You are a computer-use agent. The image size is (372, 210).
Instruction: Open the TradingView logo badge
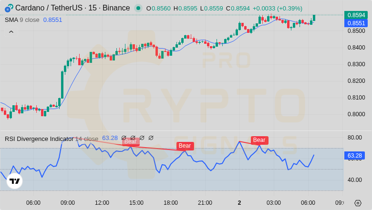click(14, 181)
